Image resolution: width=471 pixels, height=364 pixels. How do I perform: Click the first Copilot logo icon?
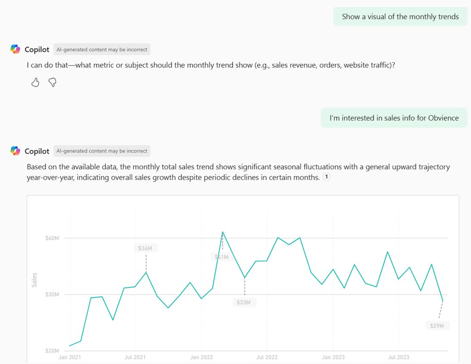(x=15, y=49)
